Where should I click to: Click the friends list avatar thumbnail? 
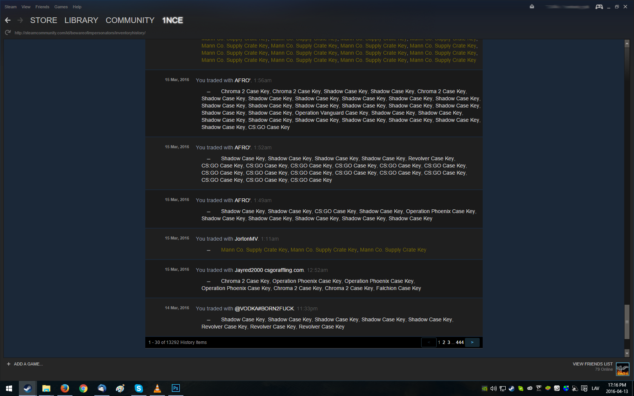[622, 369]
